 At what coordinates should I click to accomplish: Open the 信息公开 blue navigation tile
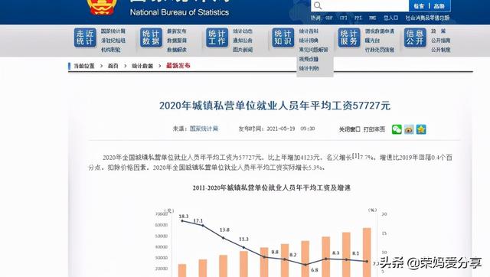coord(415,37)
